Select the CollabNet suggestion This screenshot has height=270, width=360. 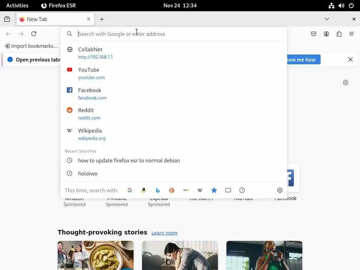[x=173, y=53]
